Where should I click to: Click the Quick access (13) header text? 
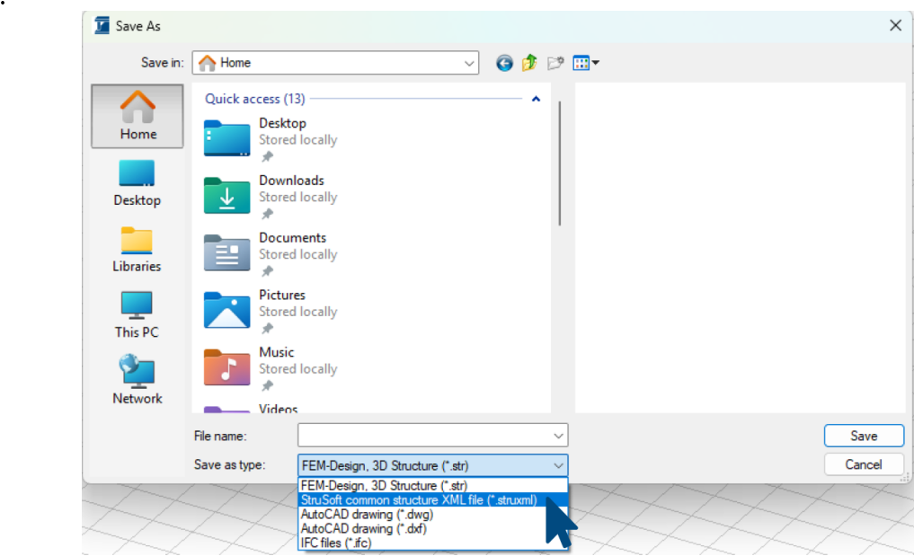tap(254, 99)
